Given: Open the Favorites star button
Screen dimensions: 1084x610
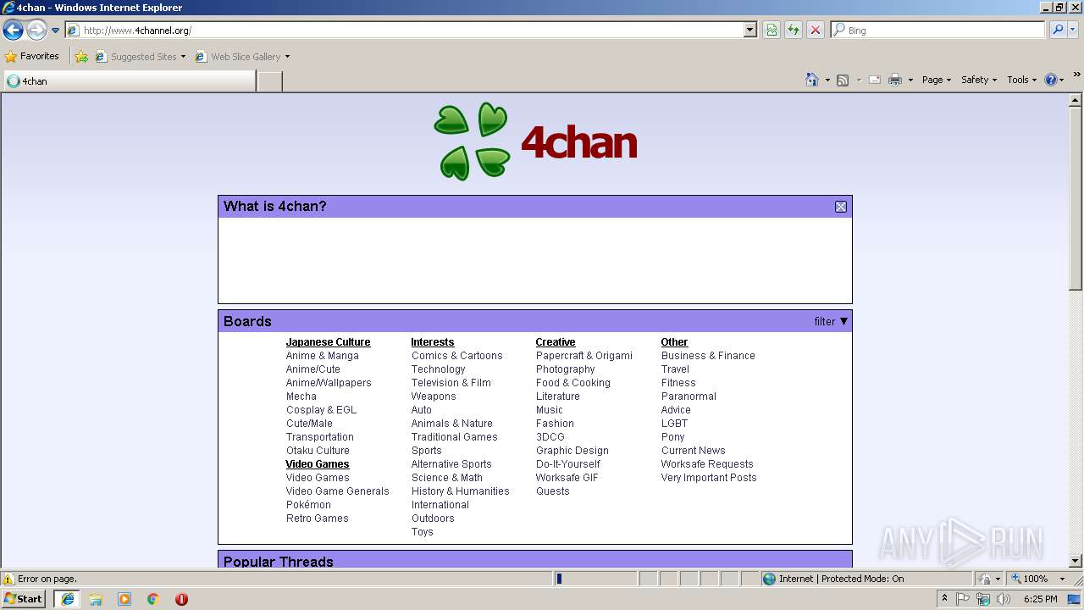Looking at the screenshot, I should tap(32, 56).
